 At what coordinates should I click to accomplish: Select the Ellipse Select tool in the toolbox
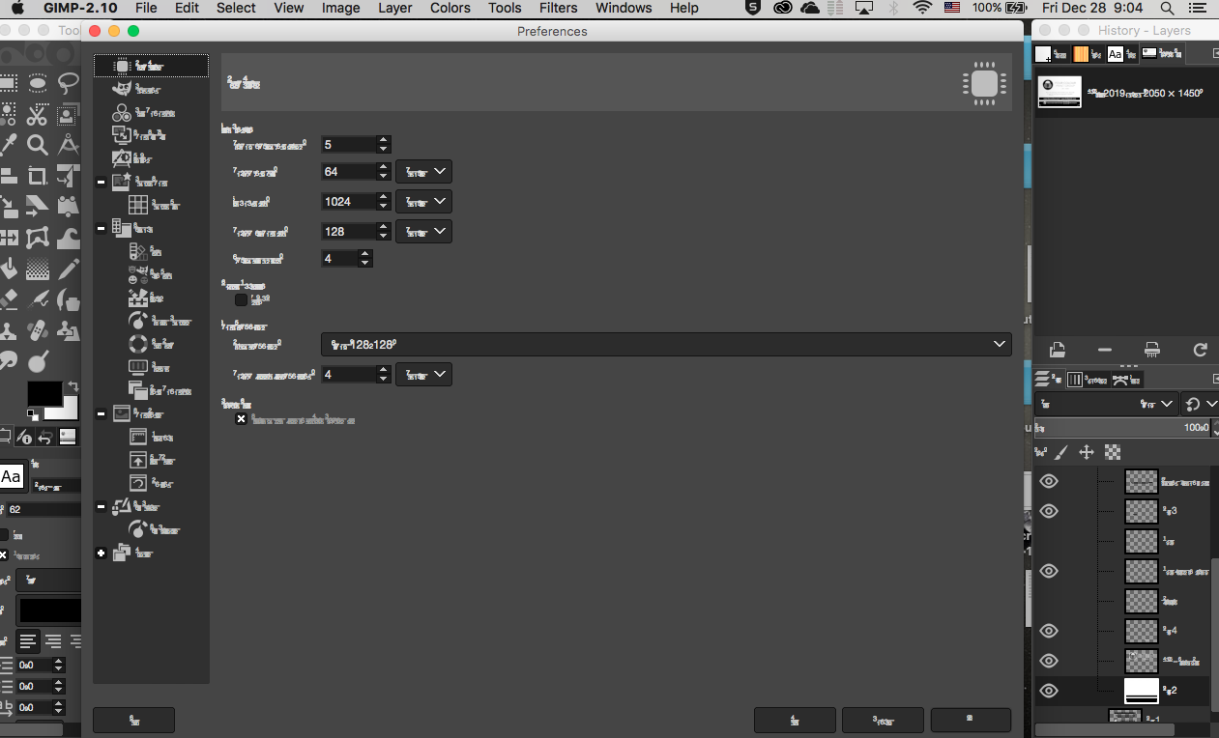38,83
